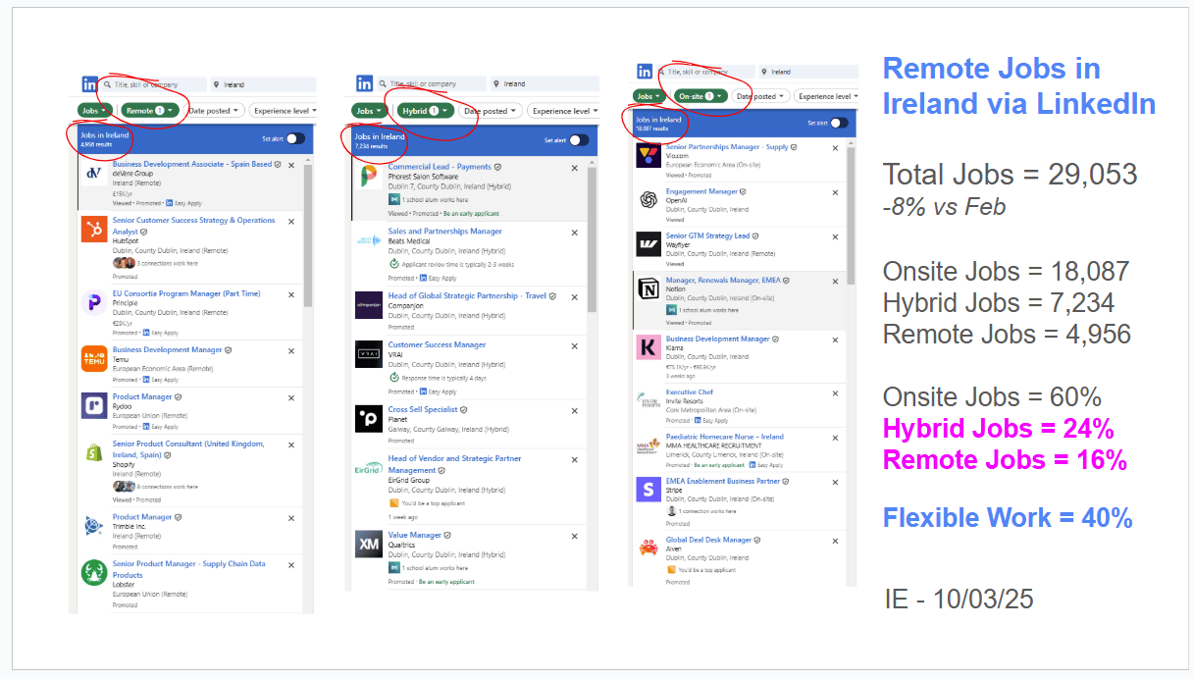This screenshot has height=679, width=1193.
Task: Click the Temu company logo
Action: pos(94,358)
